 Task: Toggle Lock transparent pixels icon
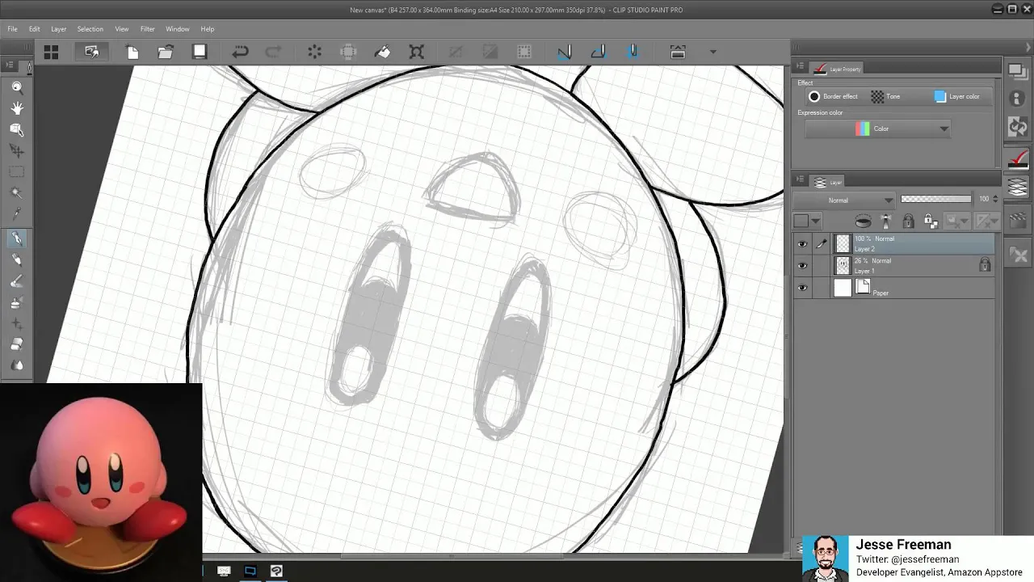[x=931, y=221]
